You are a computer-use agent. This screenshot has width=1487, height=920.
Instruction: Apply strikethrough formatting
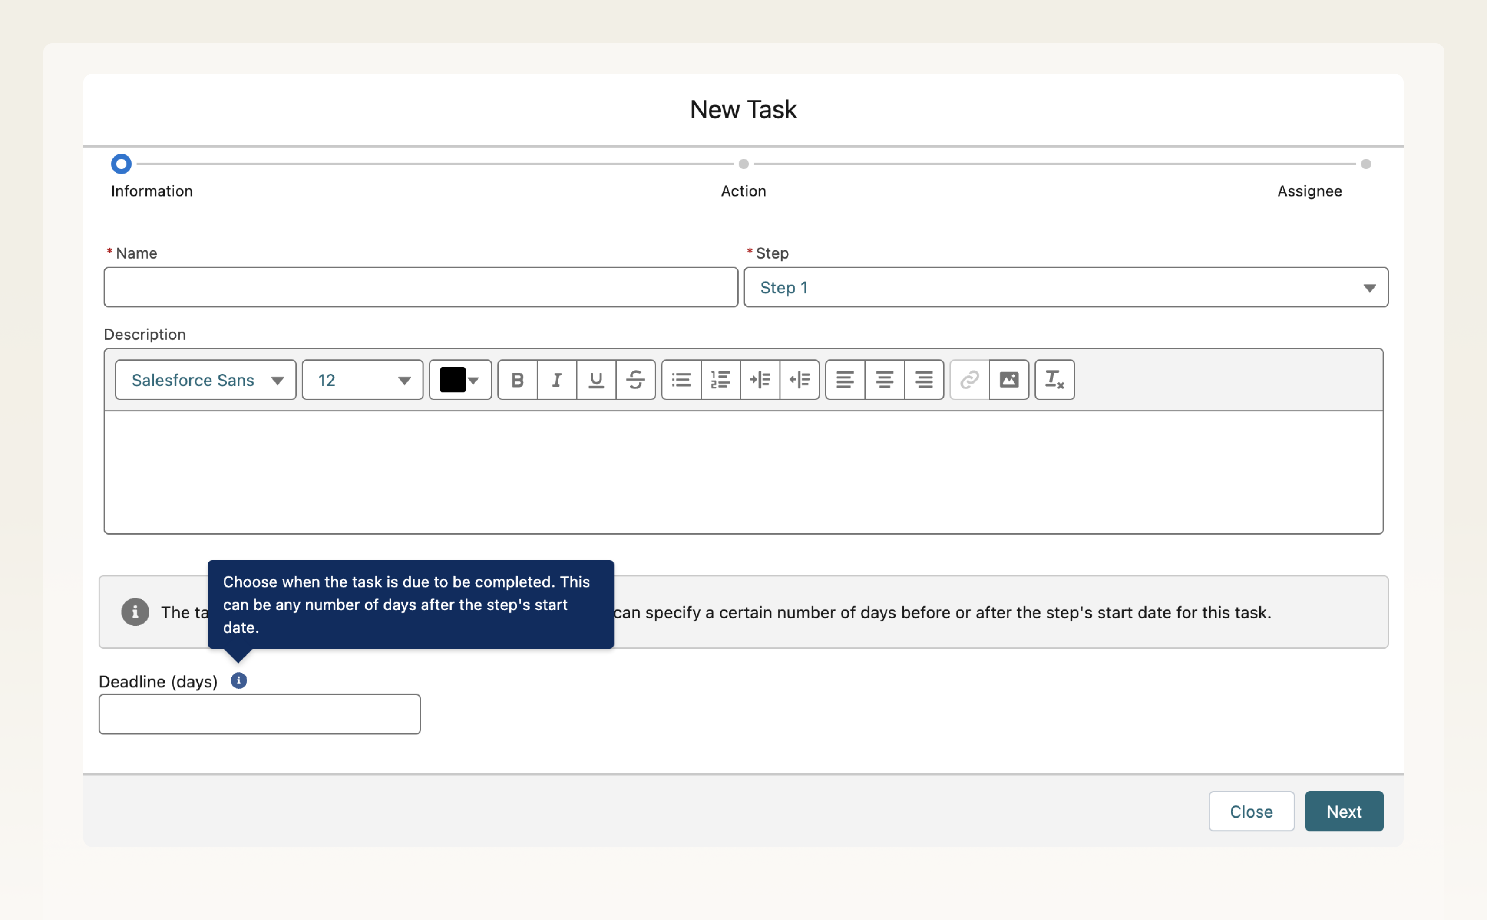[x=636, y=379]
